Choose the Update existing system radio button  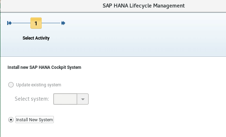coord(11,85)
